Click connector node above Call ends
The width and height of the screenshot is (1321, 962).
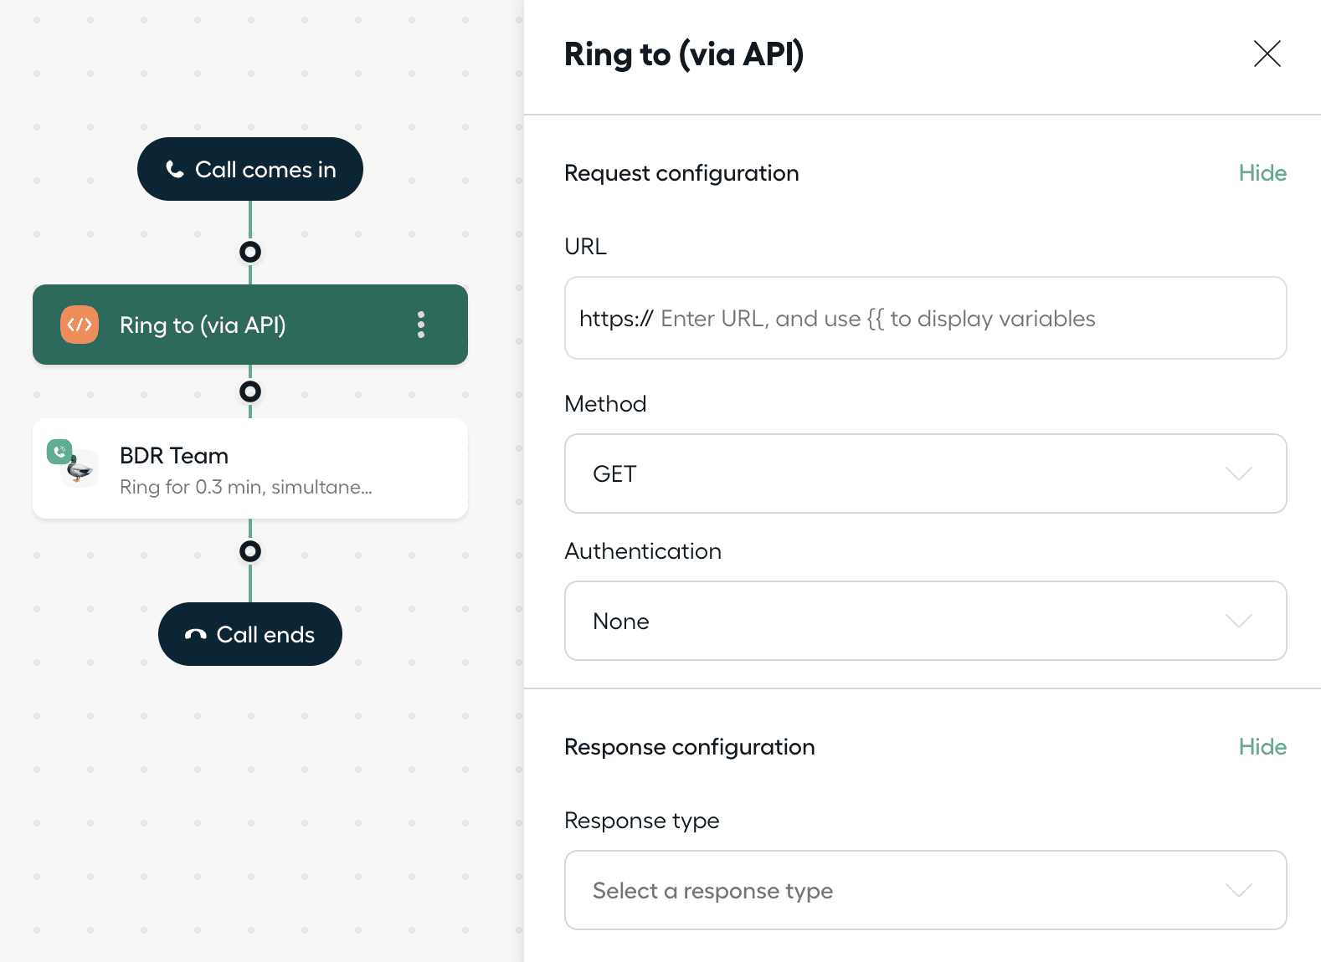[250, 551]
